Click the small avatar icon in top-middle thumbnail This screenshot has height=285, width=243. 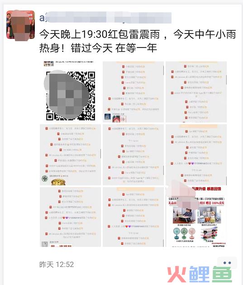coord(108,117)
